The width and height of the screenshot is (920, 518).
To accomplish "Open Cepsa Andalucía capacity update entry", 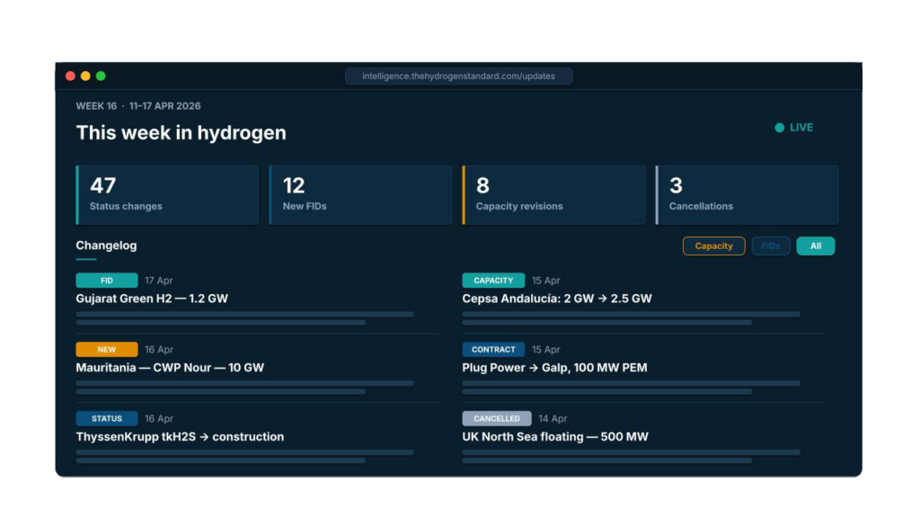I will coord(557,299).
